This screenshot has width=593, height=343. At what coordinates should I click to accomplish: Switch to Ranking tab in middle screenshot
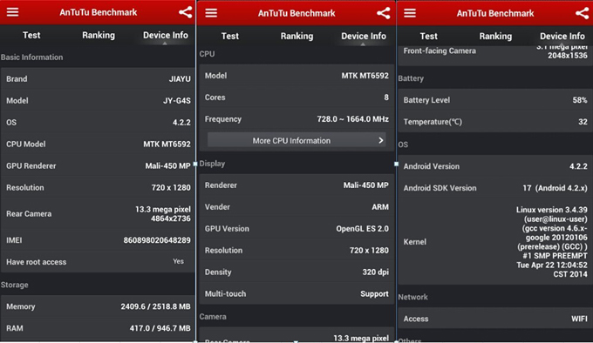(x=296, y=36)
